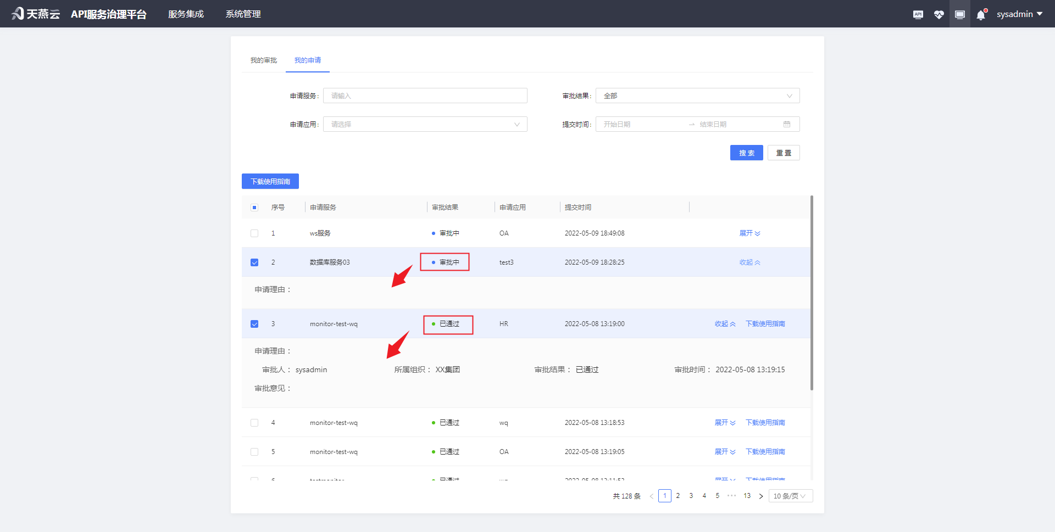Select the highlighted monitor screen icon
Screen dimensions: 1055x532
(x=960, y=14)
